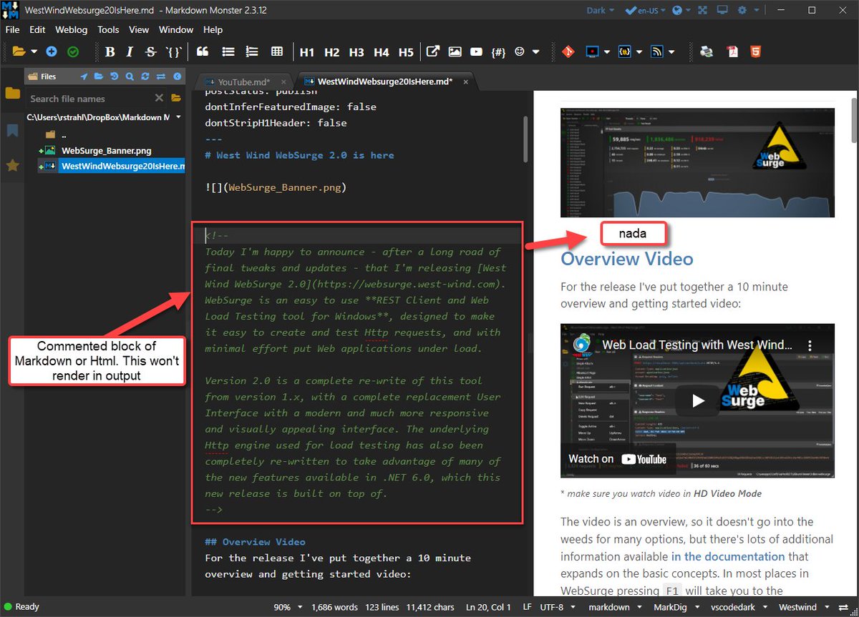
Task: Open the Dark theme dropdown in title bar
Action: coord(601,10)
